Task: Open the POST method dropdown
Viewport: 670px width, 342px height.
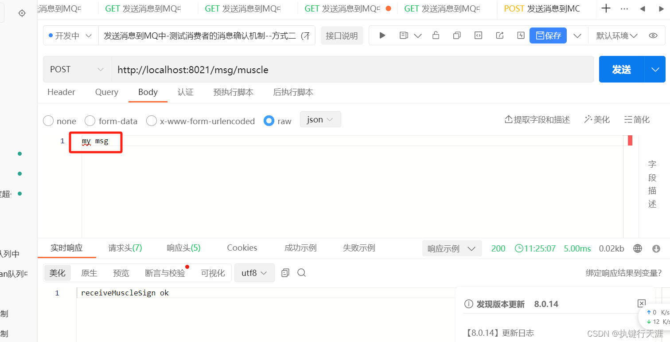Action: tap(78, 69)
